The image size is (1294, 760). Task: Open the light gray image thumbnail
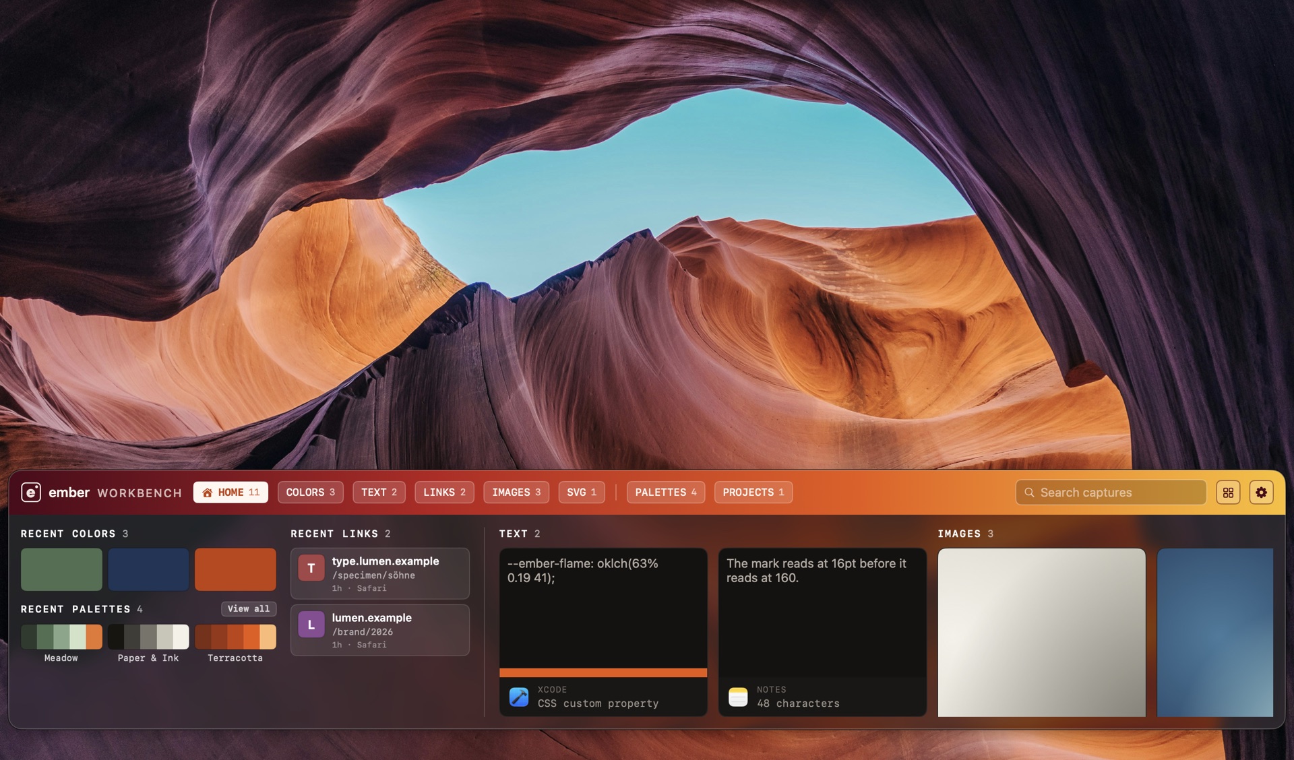pyautogui.click(x=1041, y=632)
